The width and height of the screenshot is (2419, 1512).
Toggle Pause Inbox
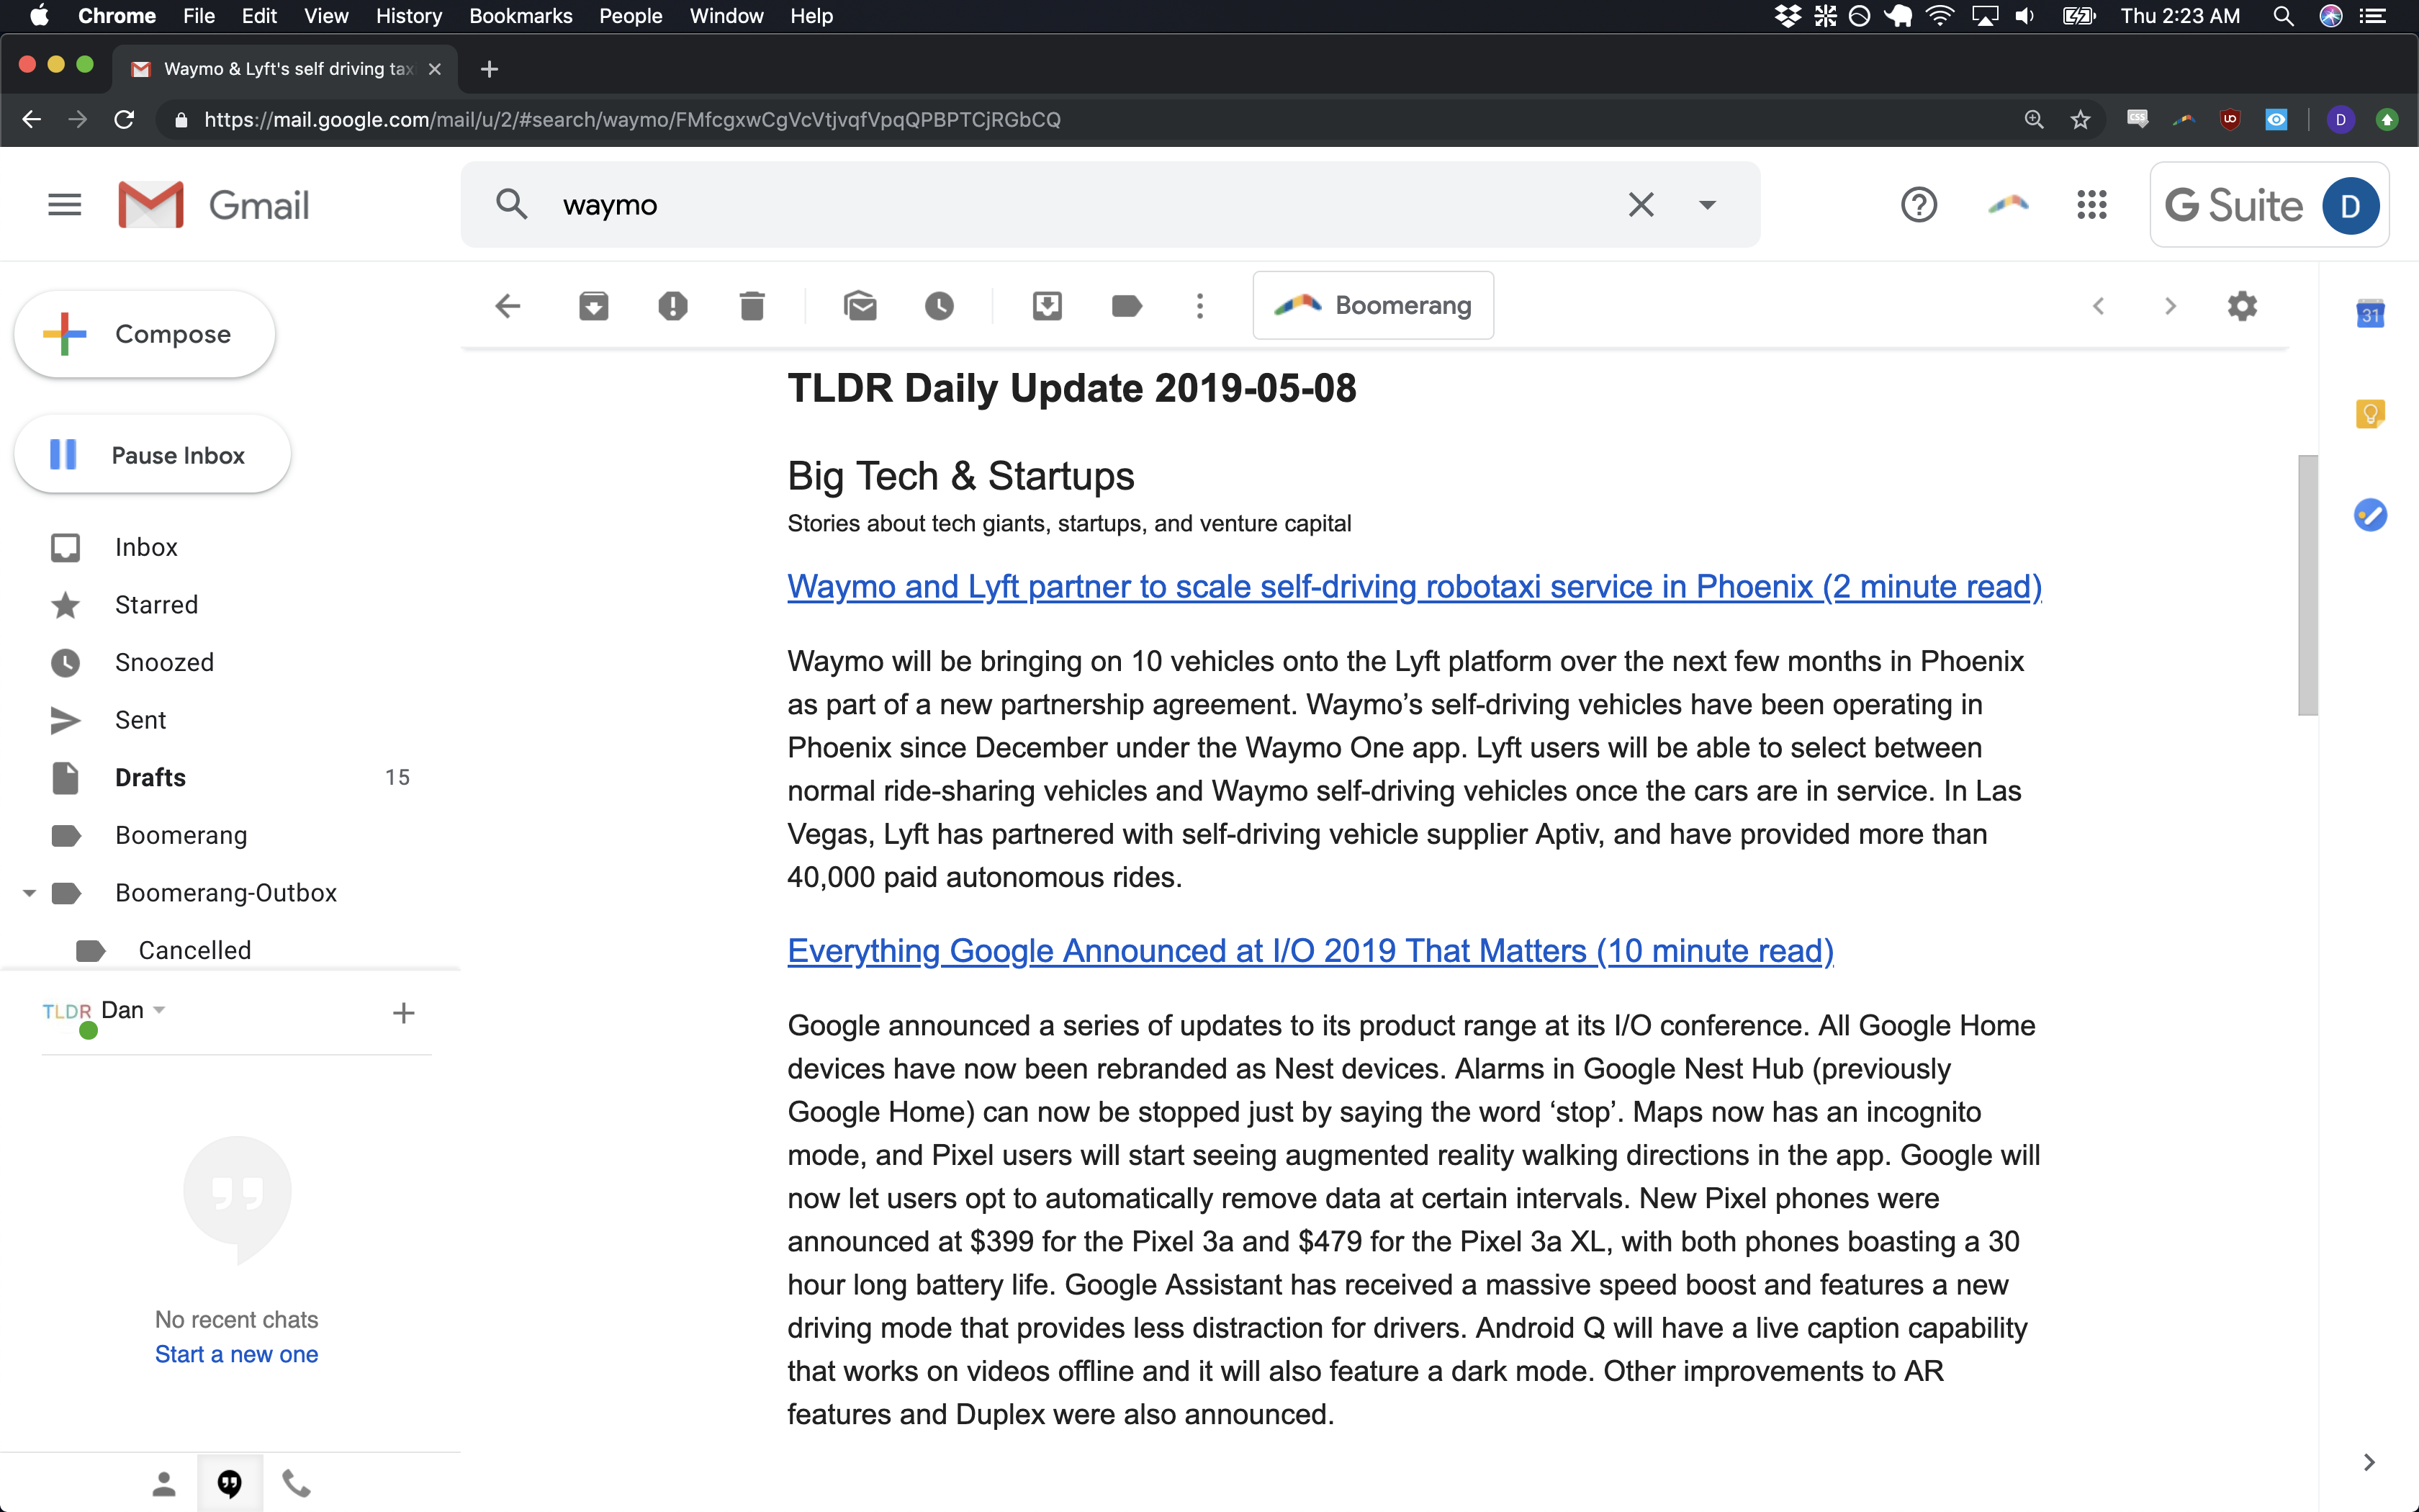click(x=151, y=454)
